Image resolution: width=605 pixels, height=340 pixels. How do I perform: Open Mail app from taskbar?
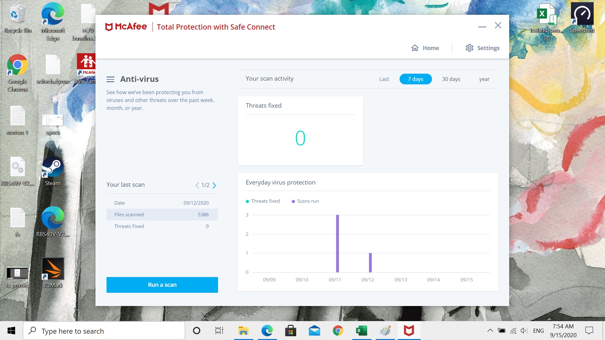coord(314,331)
